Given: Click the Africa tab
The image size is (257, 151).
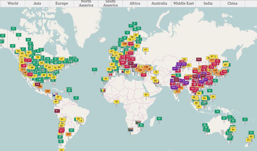Looking at the screenshot, I should click(135, 4).
